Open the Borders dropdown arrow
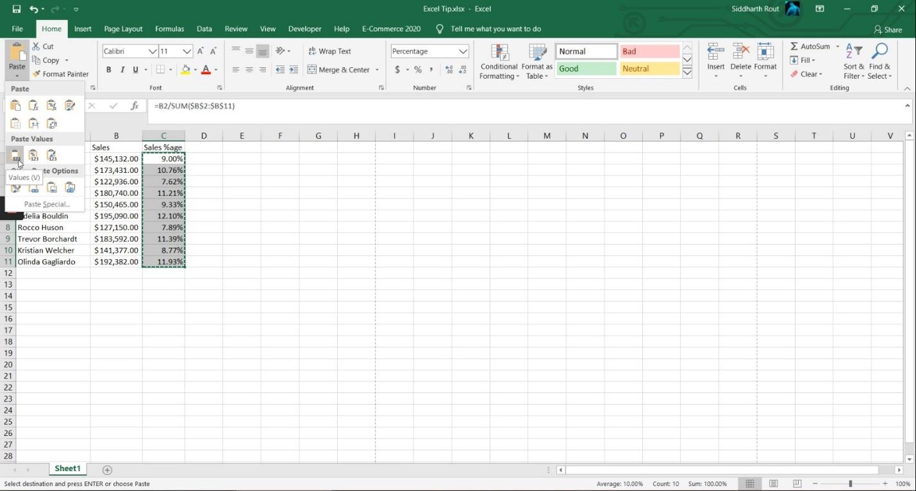Screen dimensions: 916x491 (171, 70)
